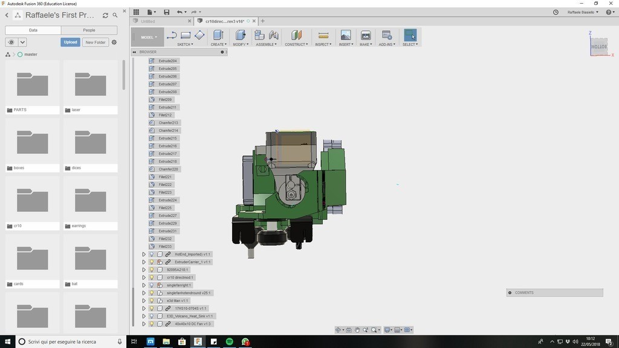Toggle visibility bulb of singlefanright:1
619x348 pixels.
coord(152,285)
